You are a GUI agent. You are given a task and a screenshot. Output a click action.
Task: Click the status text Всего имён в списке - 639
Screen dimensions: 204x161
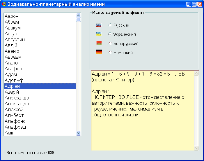[x=30, y=153]
